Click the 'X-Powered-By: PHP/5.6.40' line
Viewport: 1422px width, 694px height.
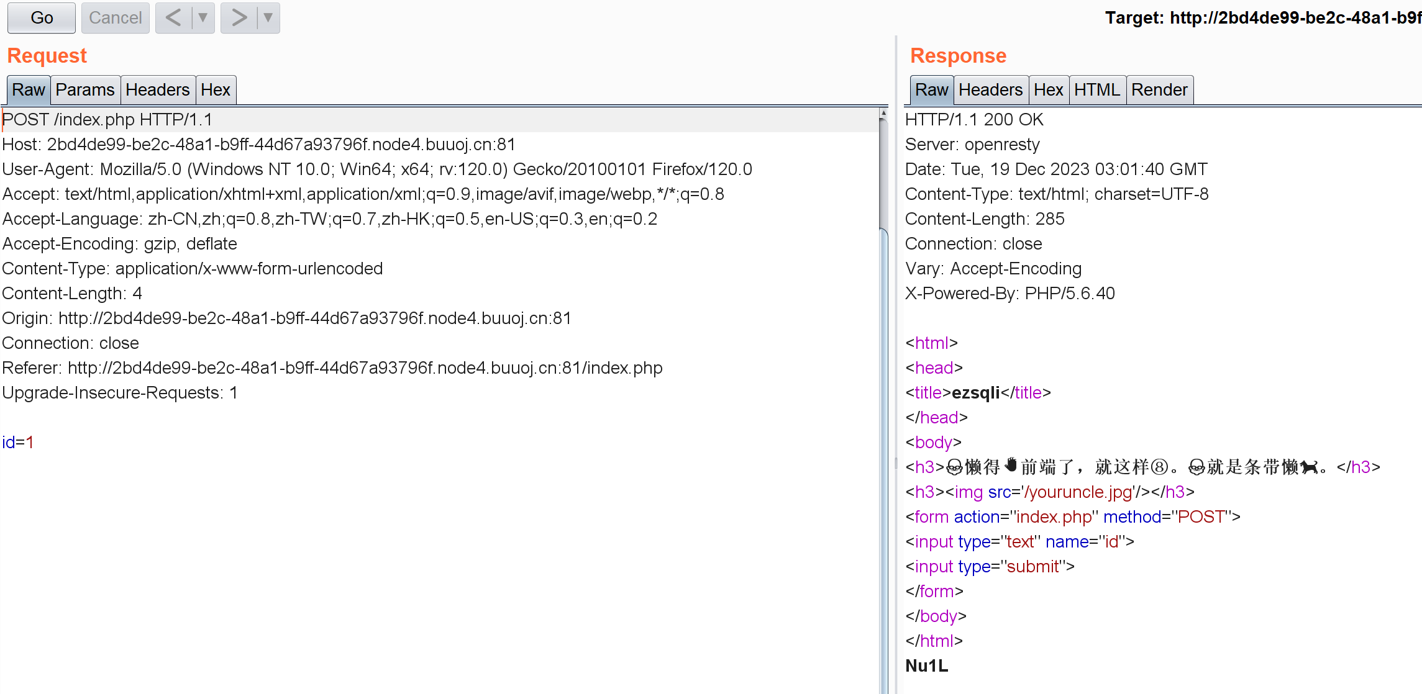[1010, 293]
